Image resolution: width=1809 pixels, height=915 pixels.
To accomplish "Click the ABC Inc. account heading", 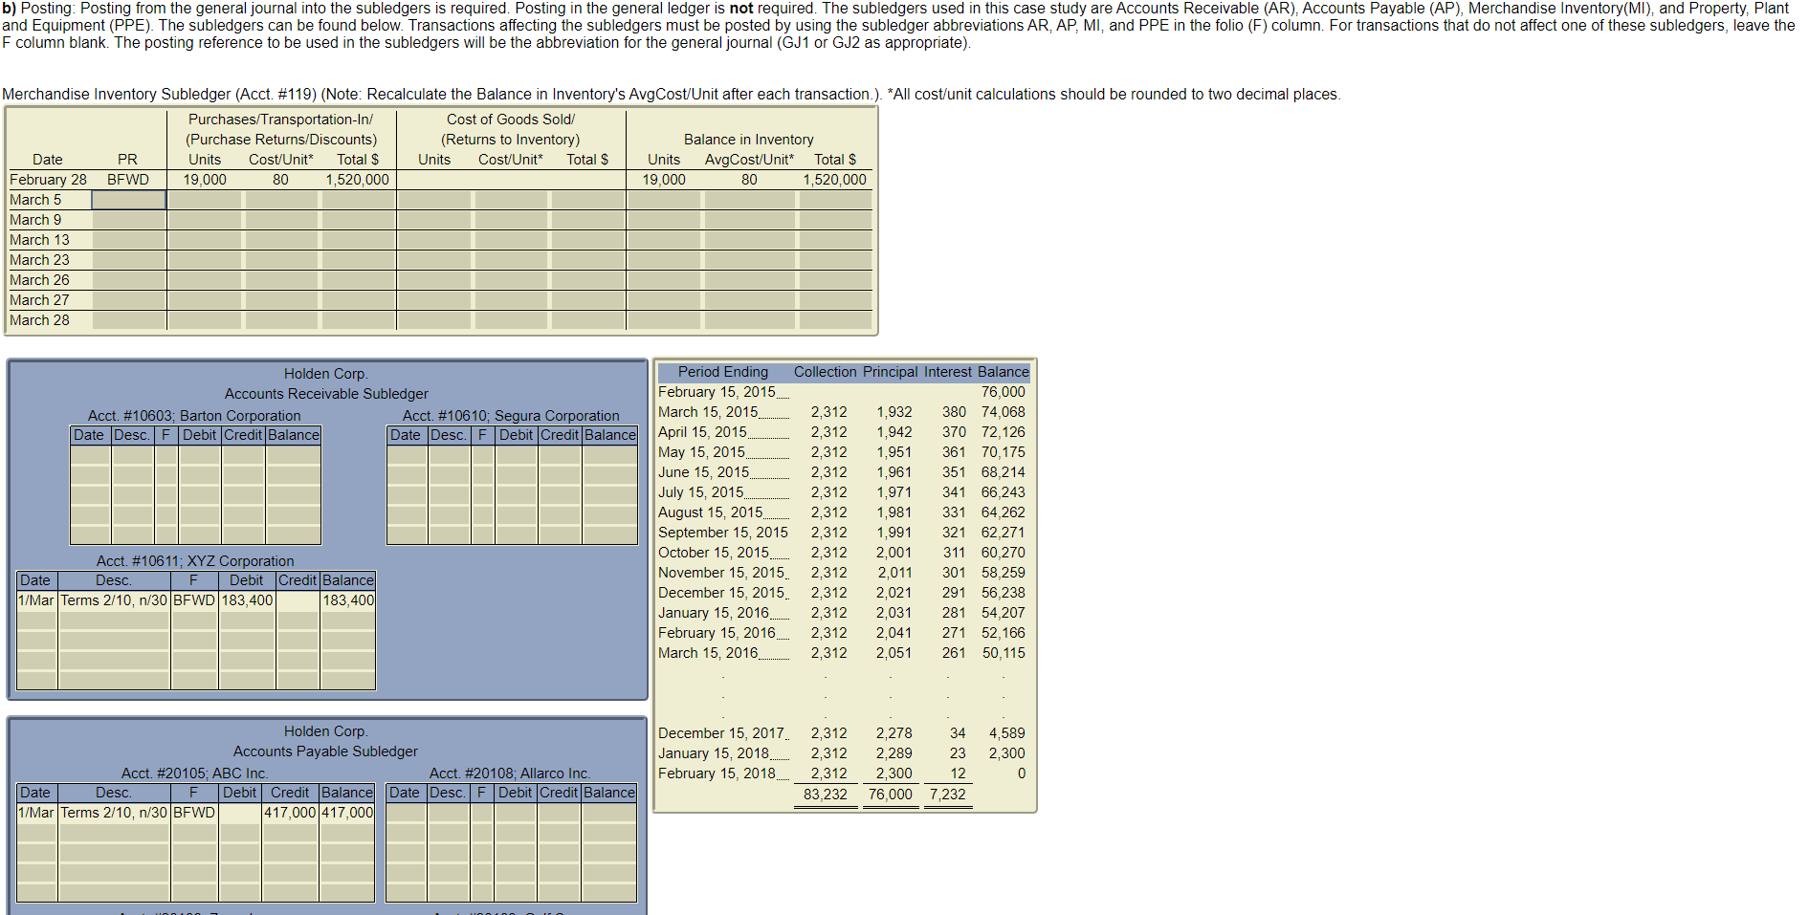I will click(194, 773).
